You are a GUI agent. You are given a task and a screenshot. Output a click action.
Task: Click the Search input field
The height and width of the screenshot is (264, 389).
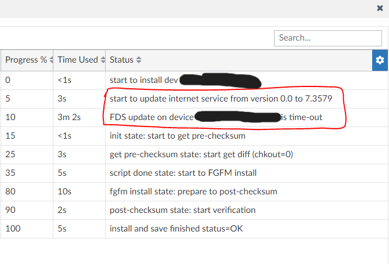pos(328,38)
